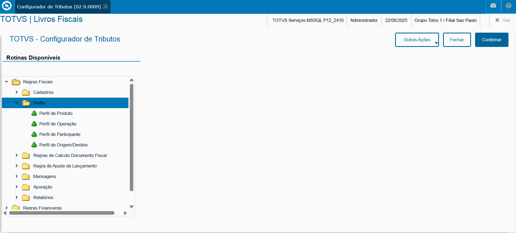Viewport: 516px width, 233px height.
Task: Expand the Regras Financeiras node
Action: [6, 208]
